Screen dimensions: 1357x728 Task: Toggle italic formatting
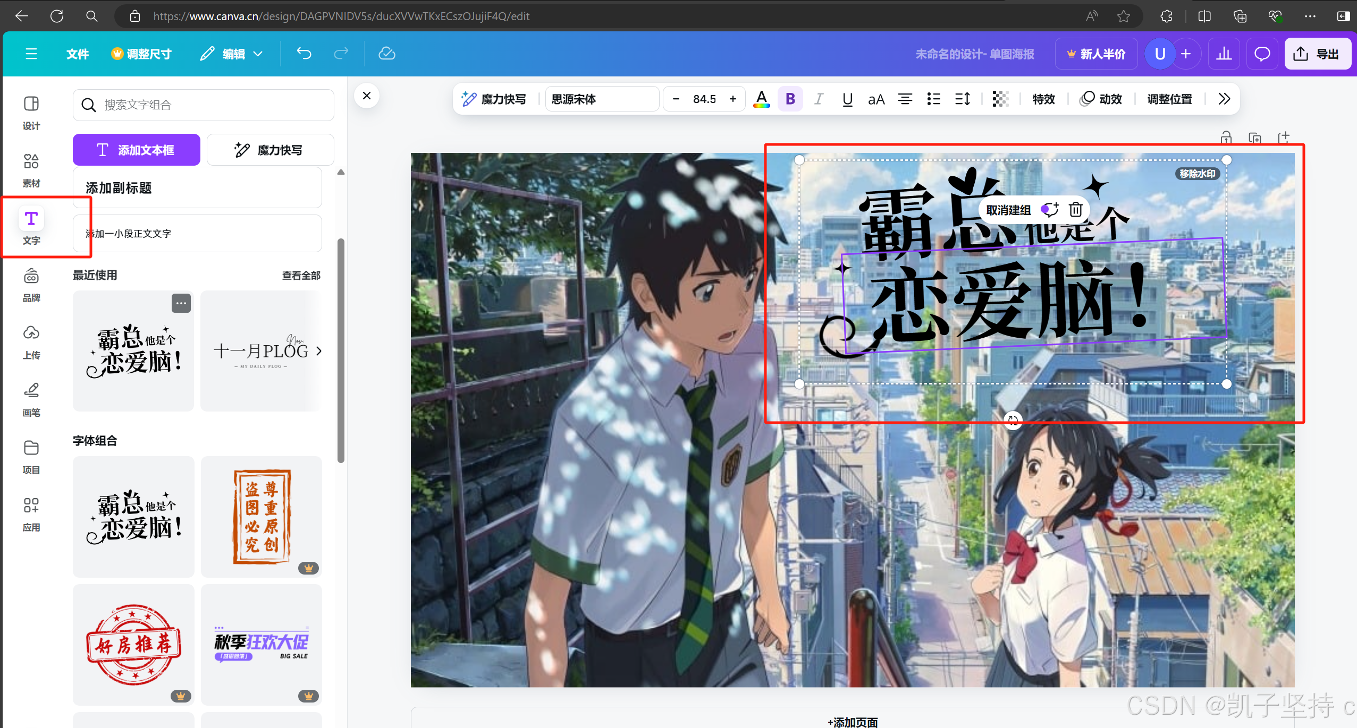pos(819,99)
